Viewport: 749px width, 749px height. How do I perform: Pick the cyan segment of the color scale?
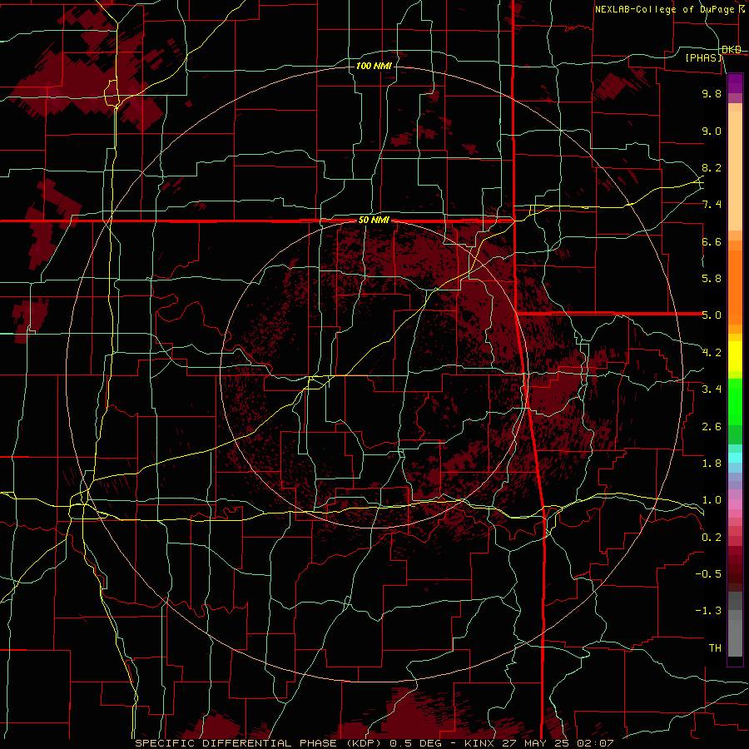coord(735,458)
